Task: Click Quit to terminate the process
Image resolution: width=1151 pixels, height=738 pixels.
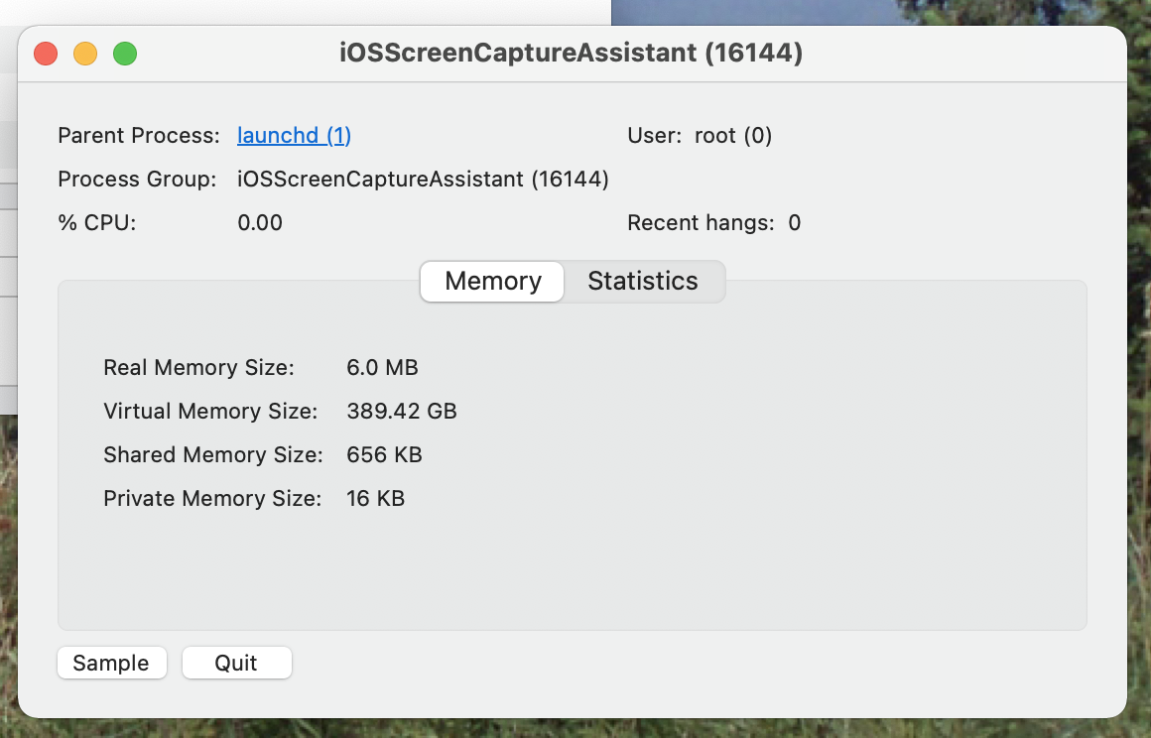Action: pyautogui.click(x=236, y=664)
